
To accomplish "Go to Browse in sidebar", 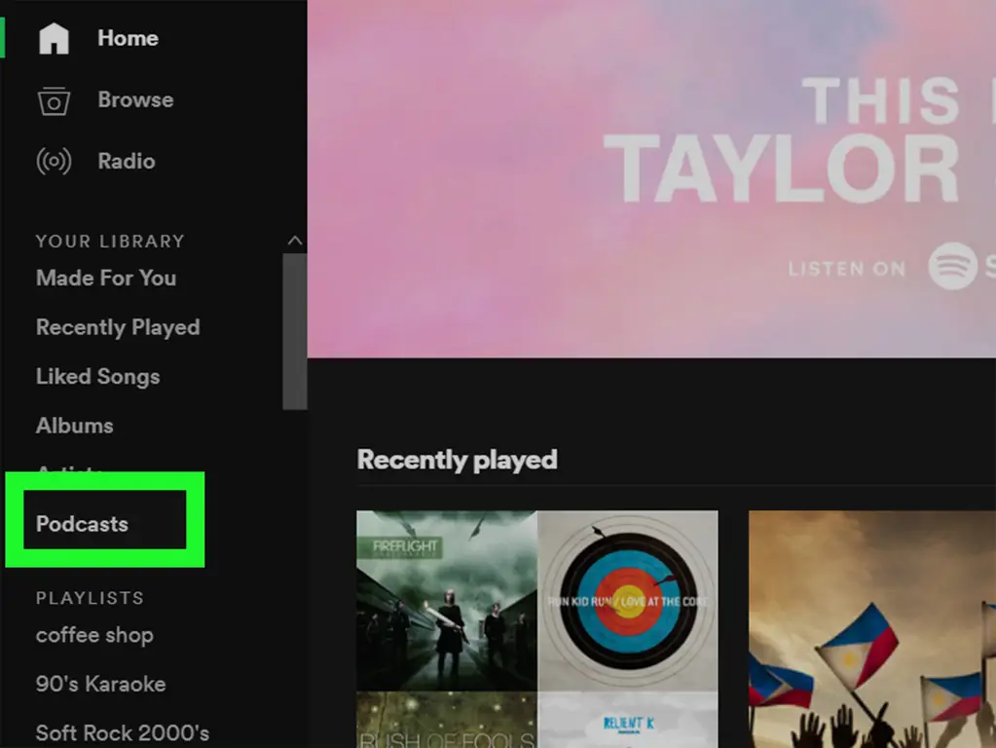I will pyautogui.click(x=135, y=99).
